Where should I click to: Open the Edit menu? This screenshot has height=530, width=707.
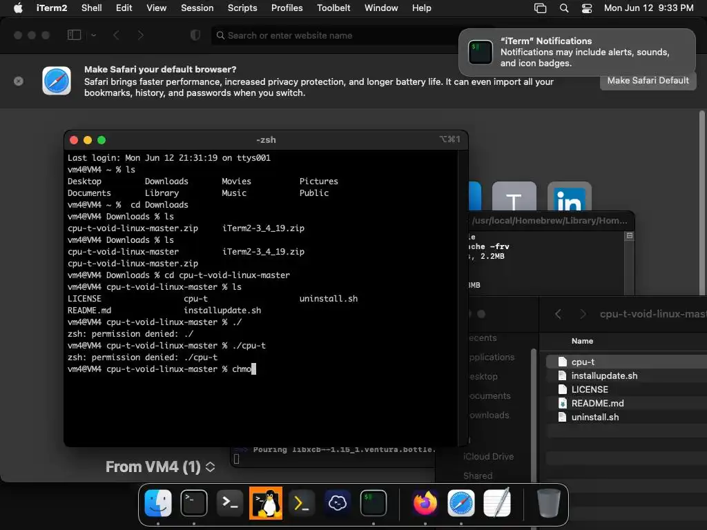click(124, 8)
